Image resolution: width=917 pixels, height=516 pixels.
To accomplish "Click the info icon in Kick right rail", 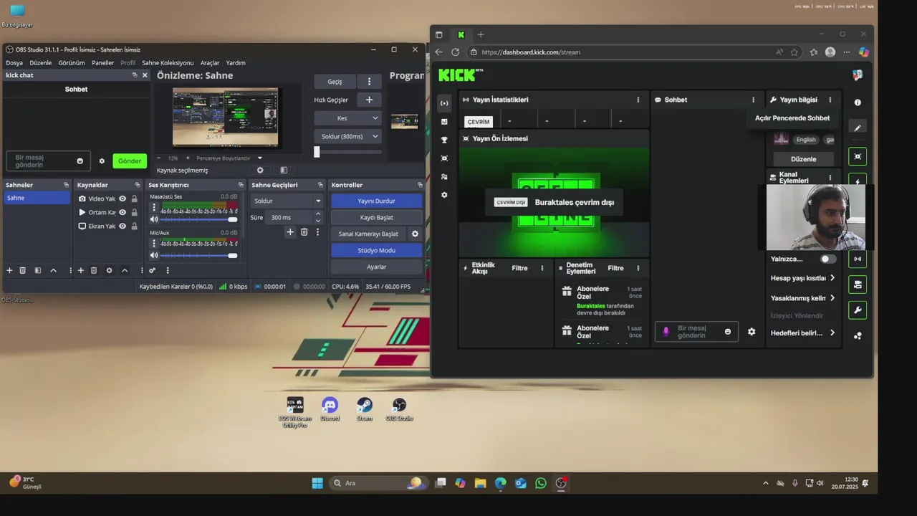I will [858, 102].
